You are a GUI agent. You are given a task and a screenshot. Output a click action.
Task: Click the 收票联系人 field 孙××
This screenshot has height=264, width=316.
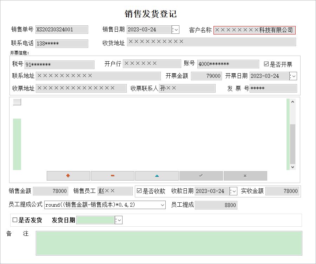coord(187,88)
